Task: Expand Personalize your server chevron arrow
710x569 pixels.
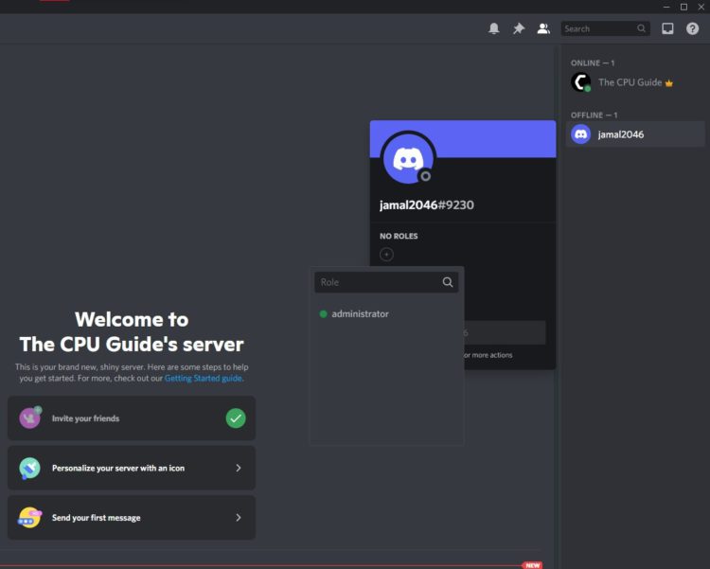Action: [238, 468]
